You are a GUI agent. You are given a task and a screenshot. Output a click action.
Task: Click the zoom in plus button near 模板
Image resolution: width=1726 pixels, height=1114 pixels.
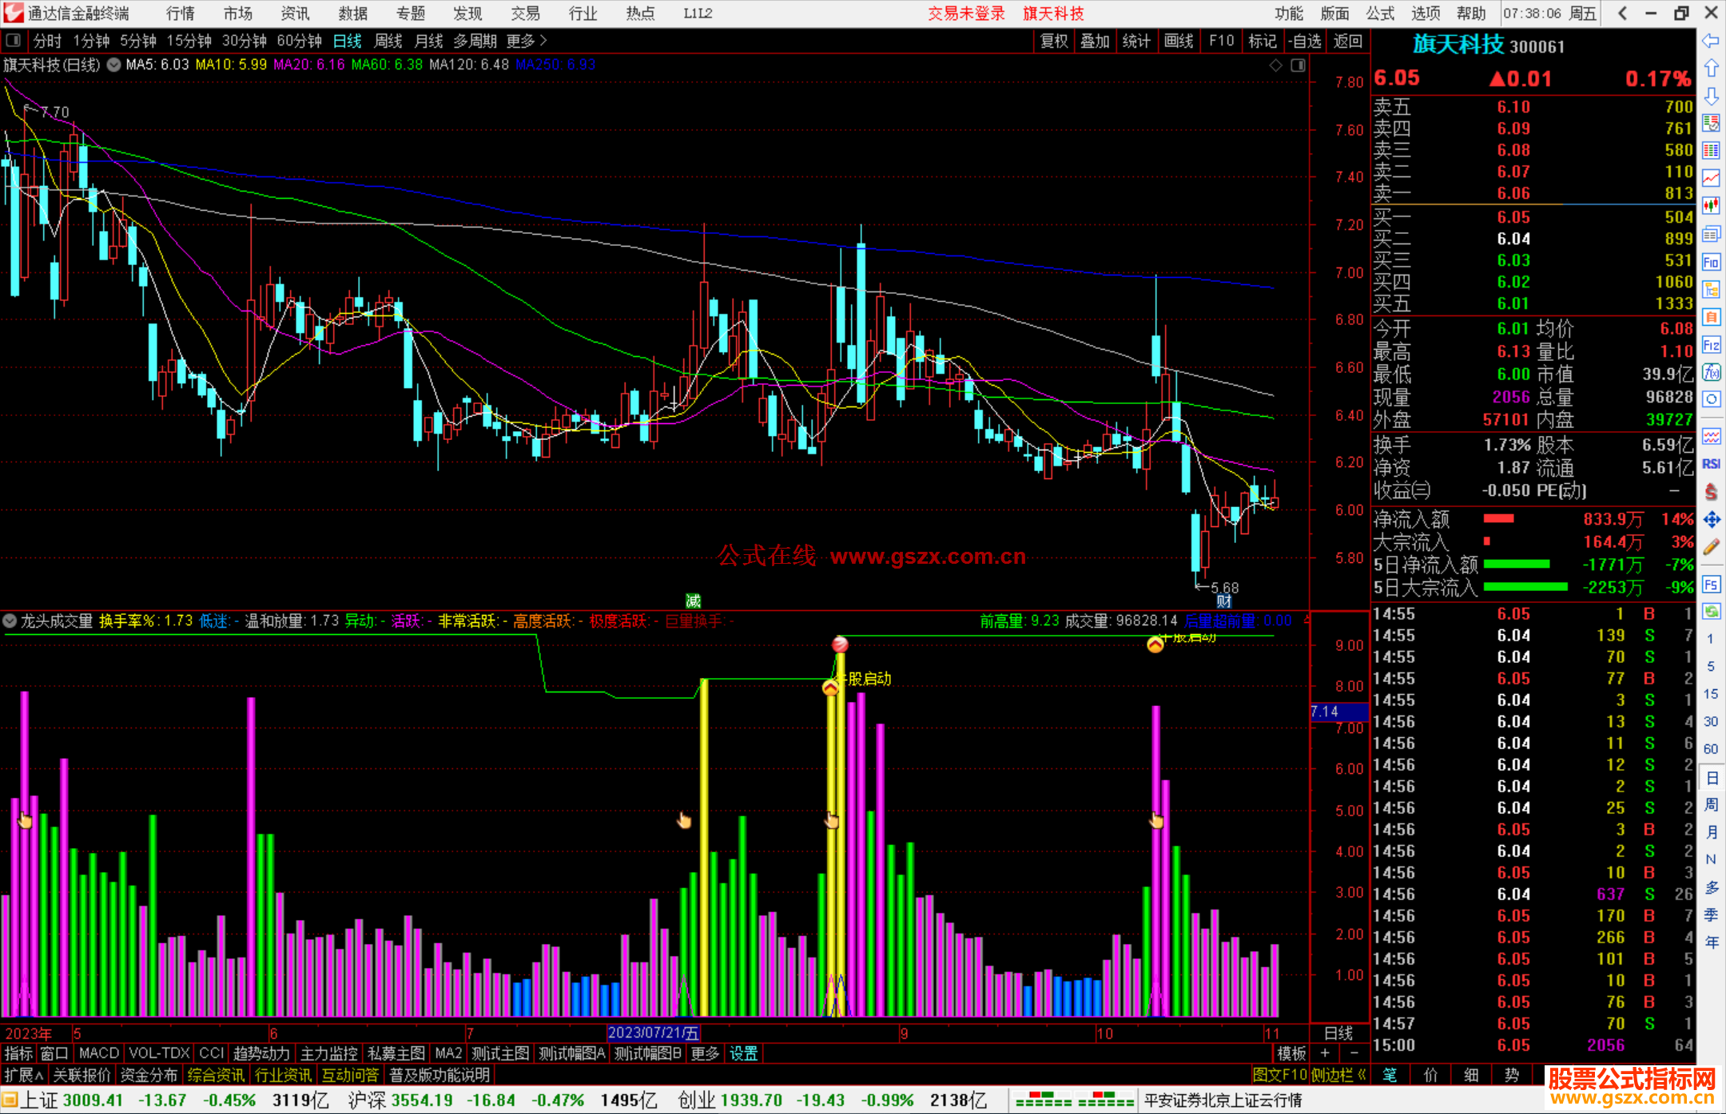tap(1325, 1053)
